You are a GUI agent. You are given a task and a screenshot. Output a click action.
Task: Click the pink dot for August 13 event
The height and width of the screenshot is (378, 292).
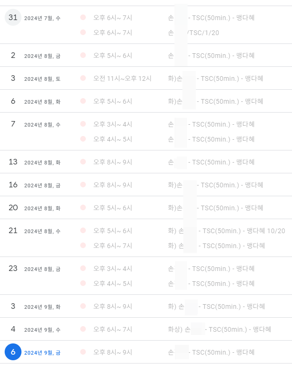(x=83, y=162)
